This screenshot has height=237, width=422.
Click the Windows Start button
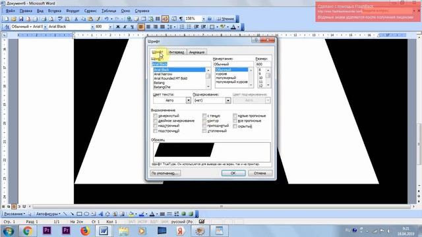[8, 231]
